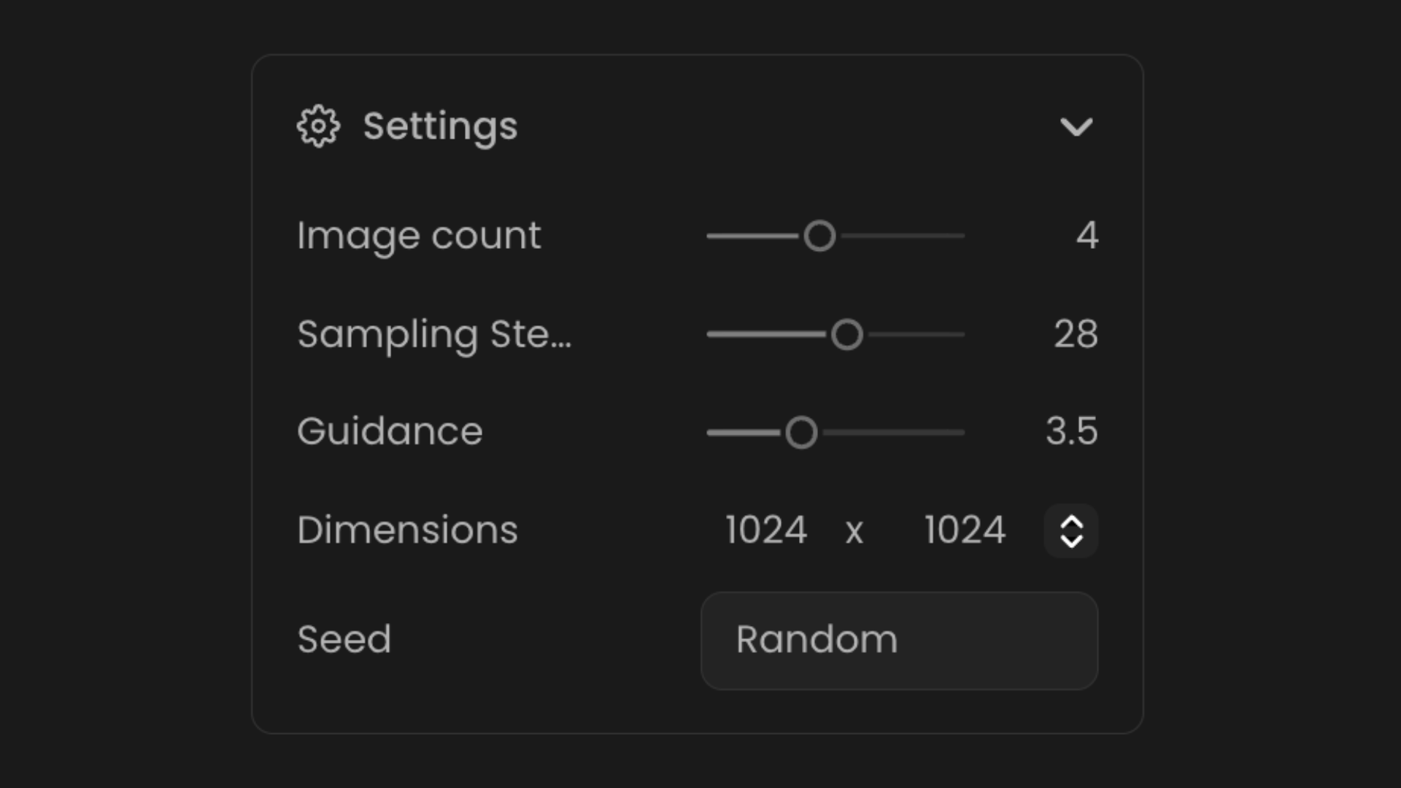Click the Sampling Steps slider handle
Image resolution: width=1401 pixels, height=788 pixels.
click(846, 335)
